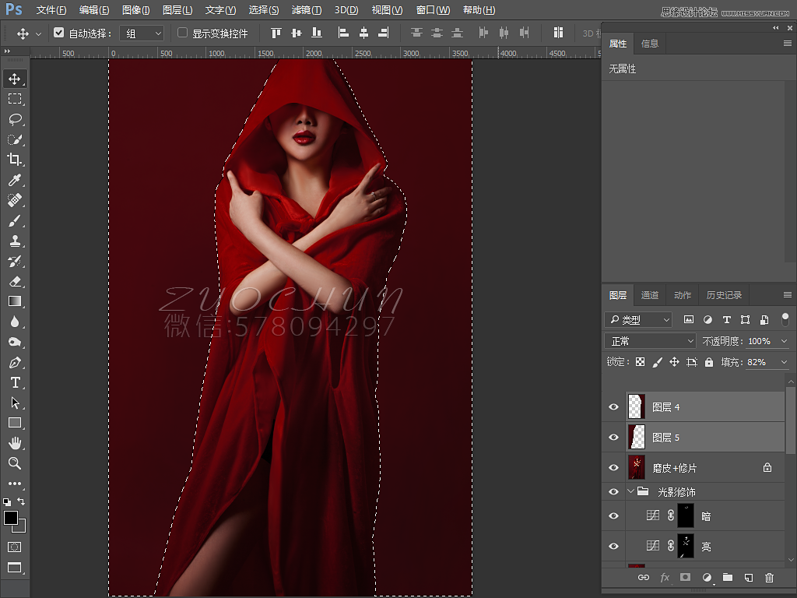Select the Lasso tool
This screenshot has width=797, height=598.
[15, 119]
